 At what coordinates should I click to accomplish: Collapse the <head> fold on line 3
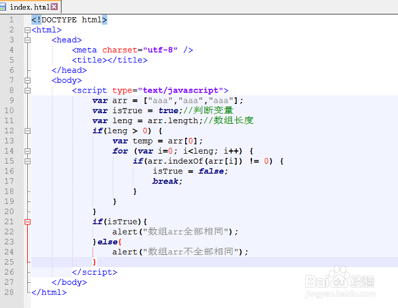[x=27, y=40]
